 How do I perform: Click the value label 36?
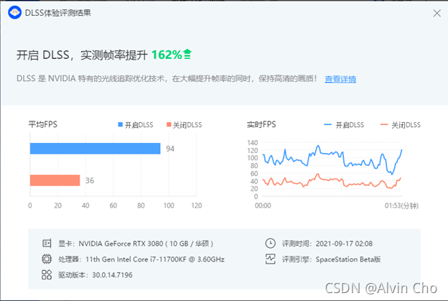(x=90, y=180)
